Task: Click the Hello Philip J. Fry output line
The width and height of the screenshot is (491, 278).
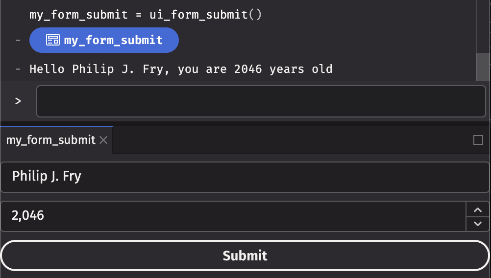Action: [x=181, y=69]
